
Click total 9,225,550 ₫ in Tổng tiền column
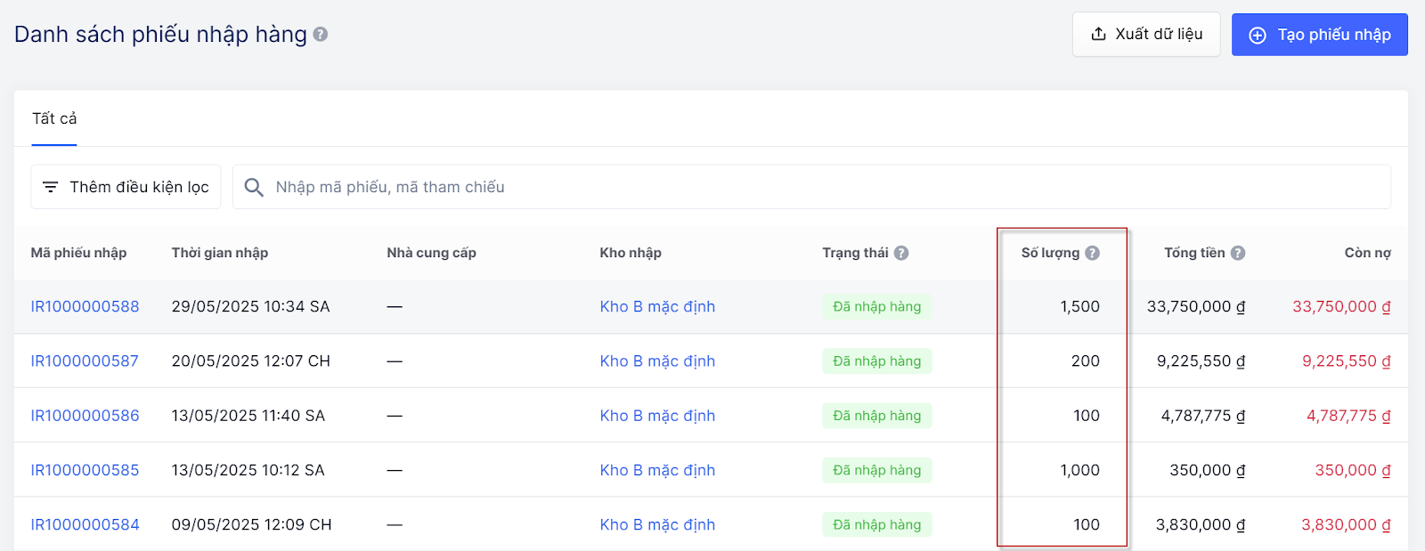(x=1201, y=361)
